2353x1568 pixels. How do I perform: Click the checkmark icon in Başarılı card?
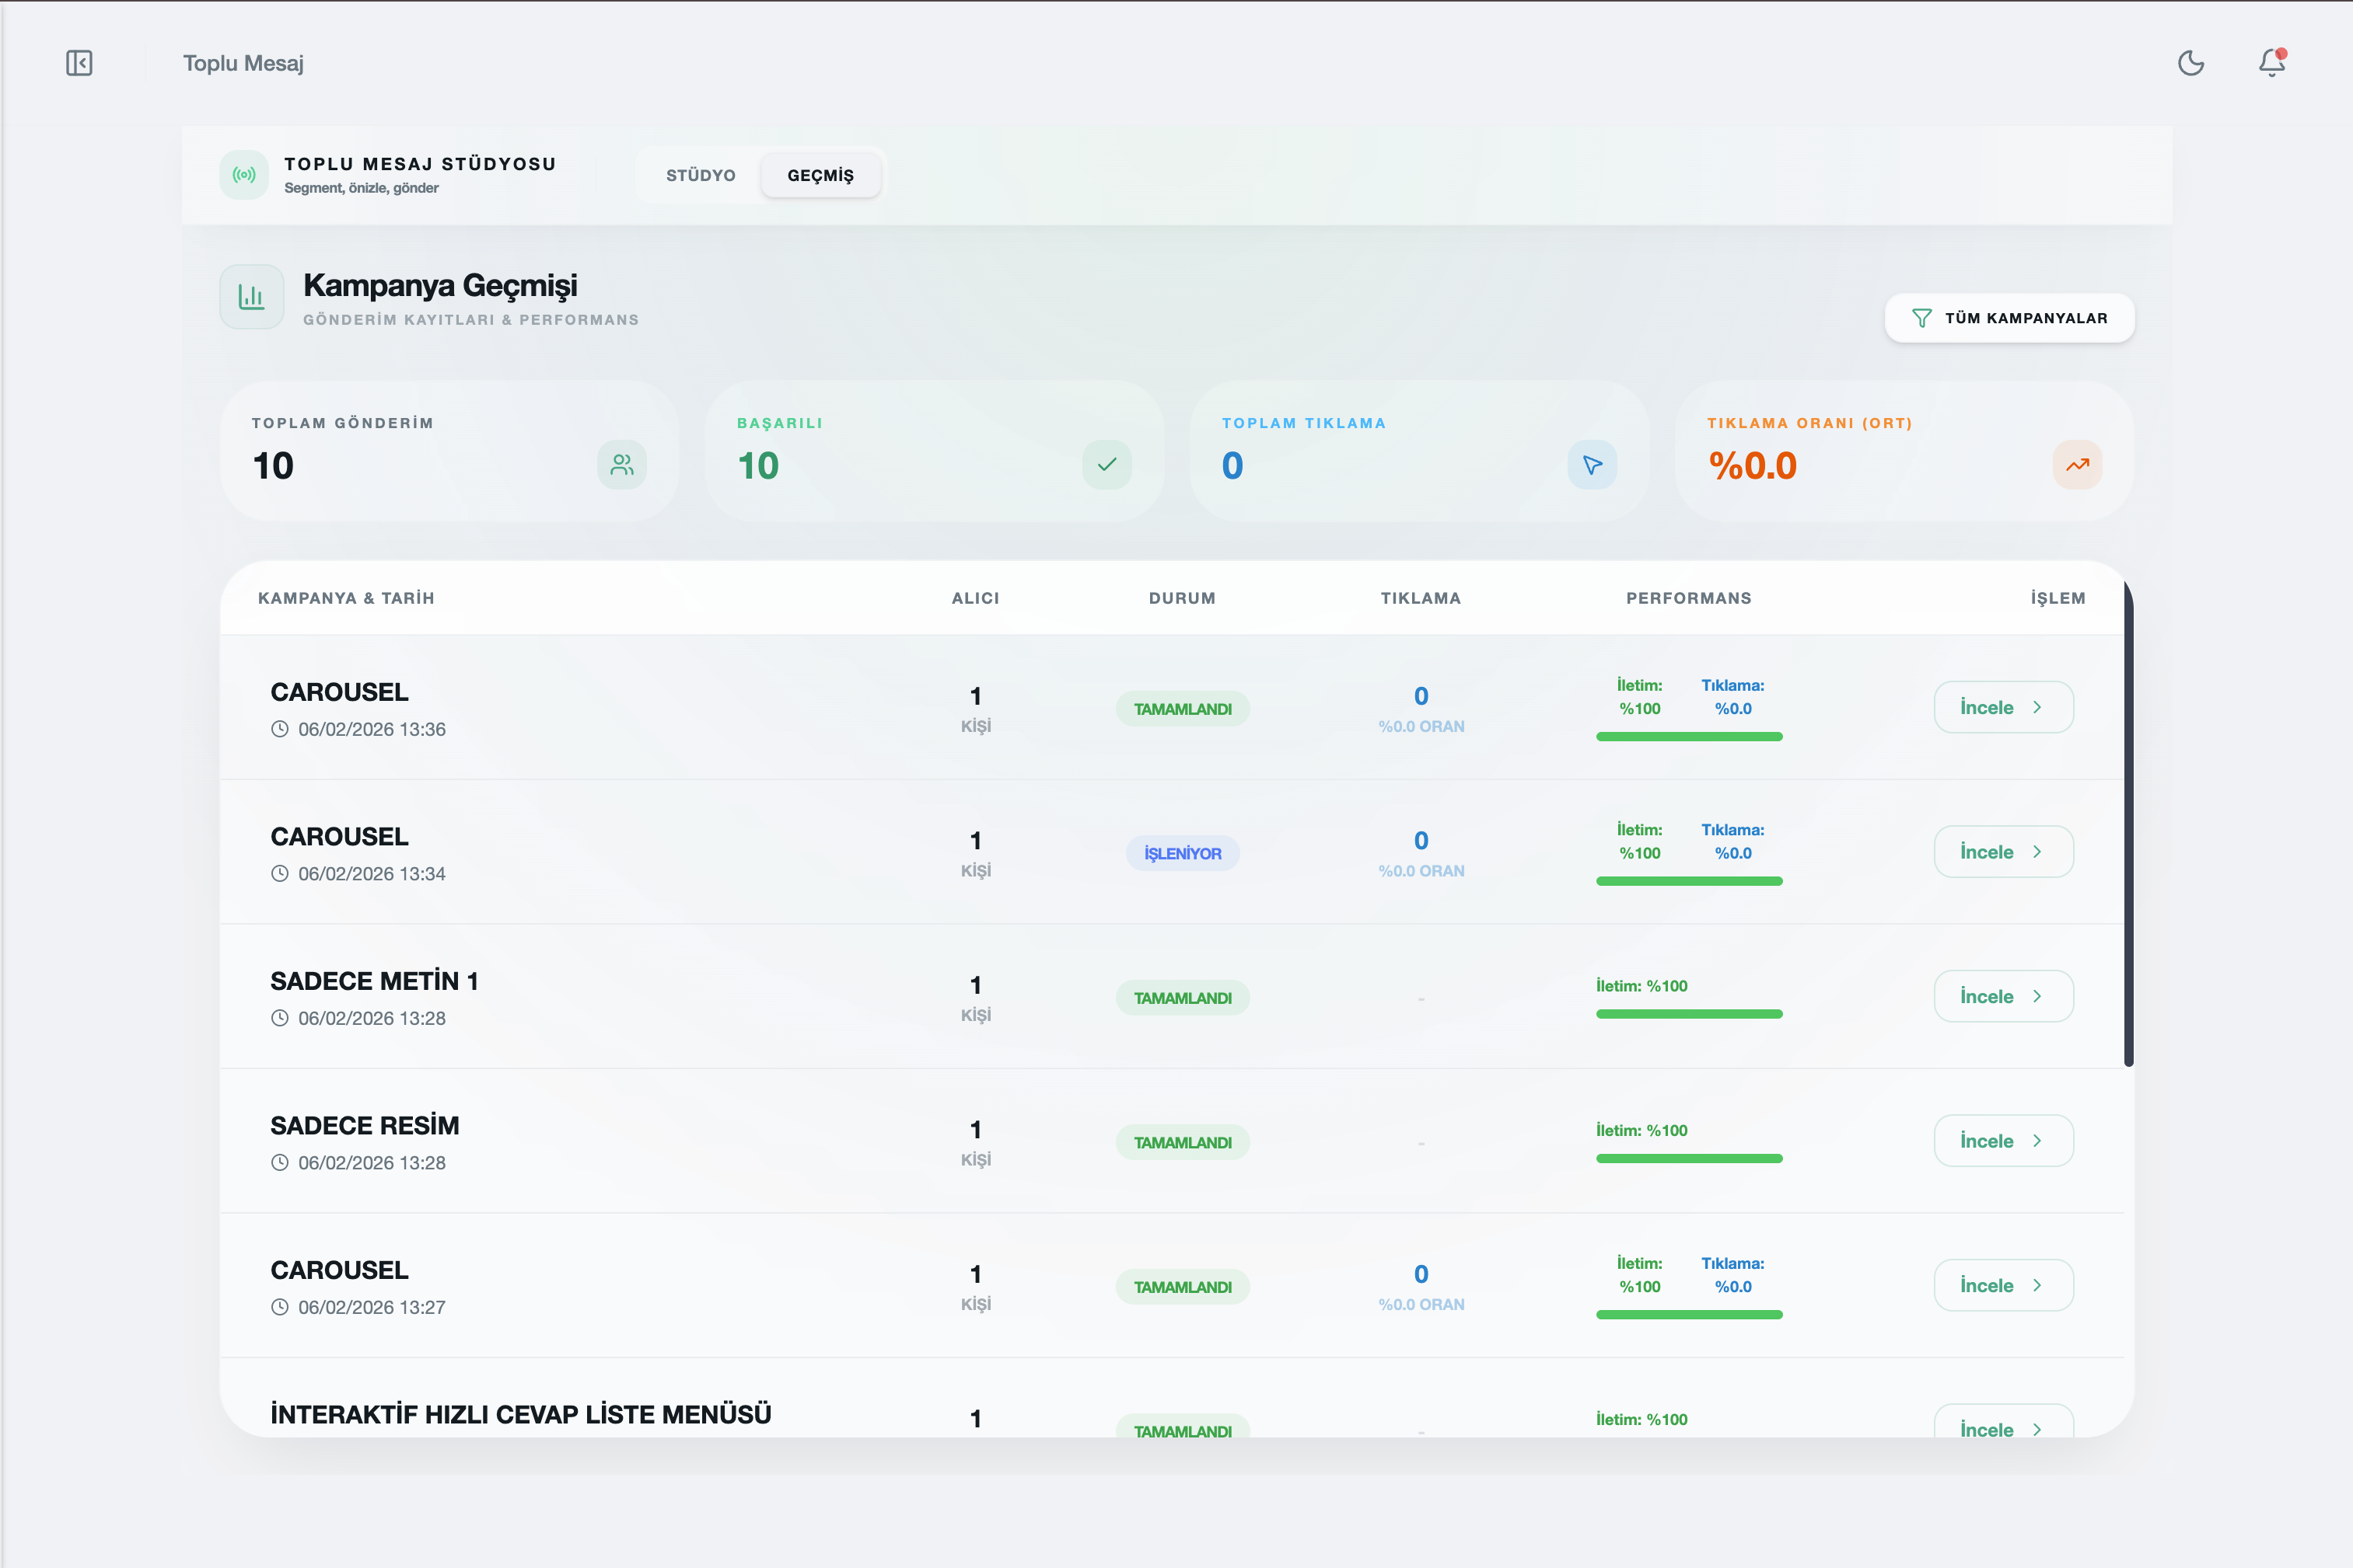coord(1106,465)
